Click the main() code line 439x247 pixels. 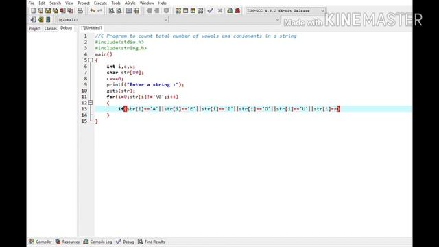(104, 54)
